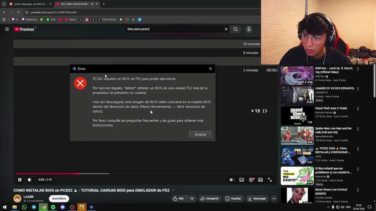Switch to Reddit Cómo descargar BIOS tab

(30, 4)
